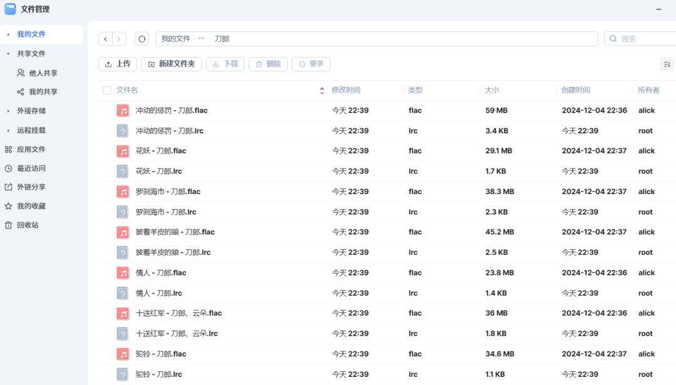Viewport: 676px width, 385px height.
Task: Click 上传 upload button
Action: (118, 64)
